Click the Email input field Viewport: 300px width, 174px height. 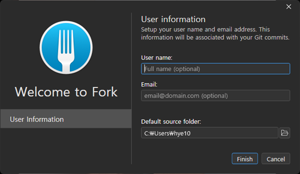(215, 96)
